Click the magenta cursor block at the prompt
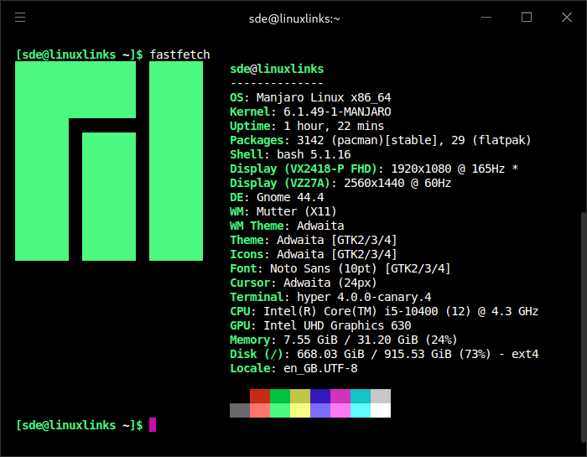 click(153, 425)
